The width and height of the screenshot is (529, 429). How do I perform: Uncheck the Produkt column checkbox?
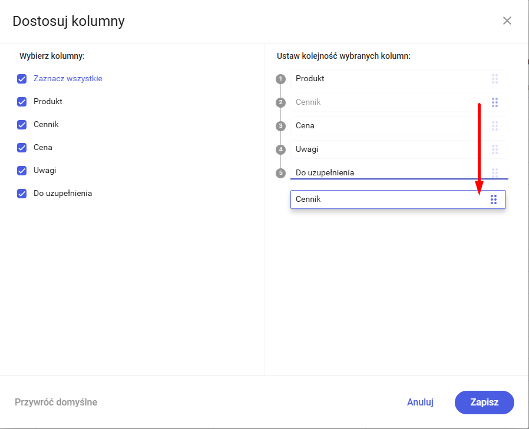pos(22,102)
